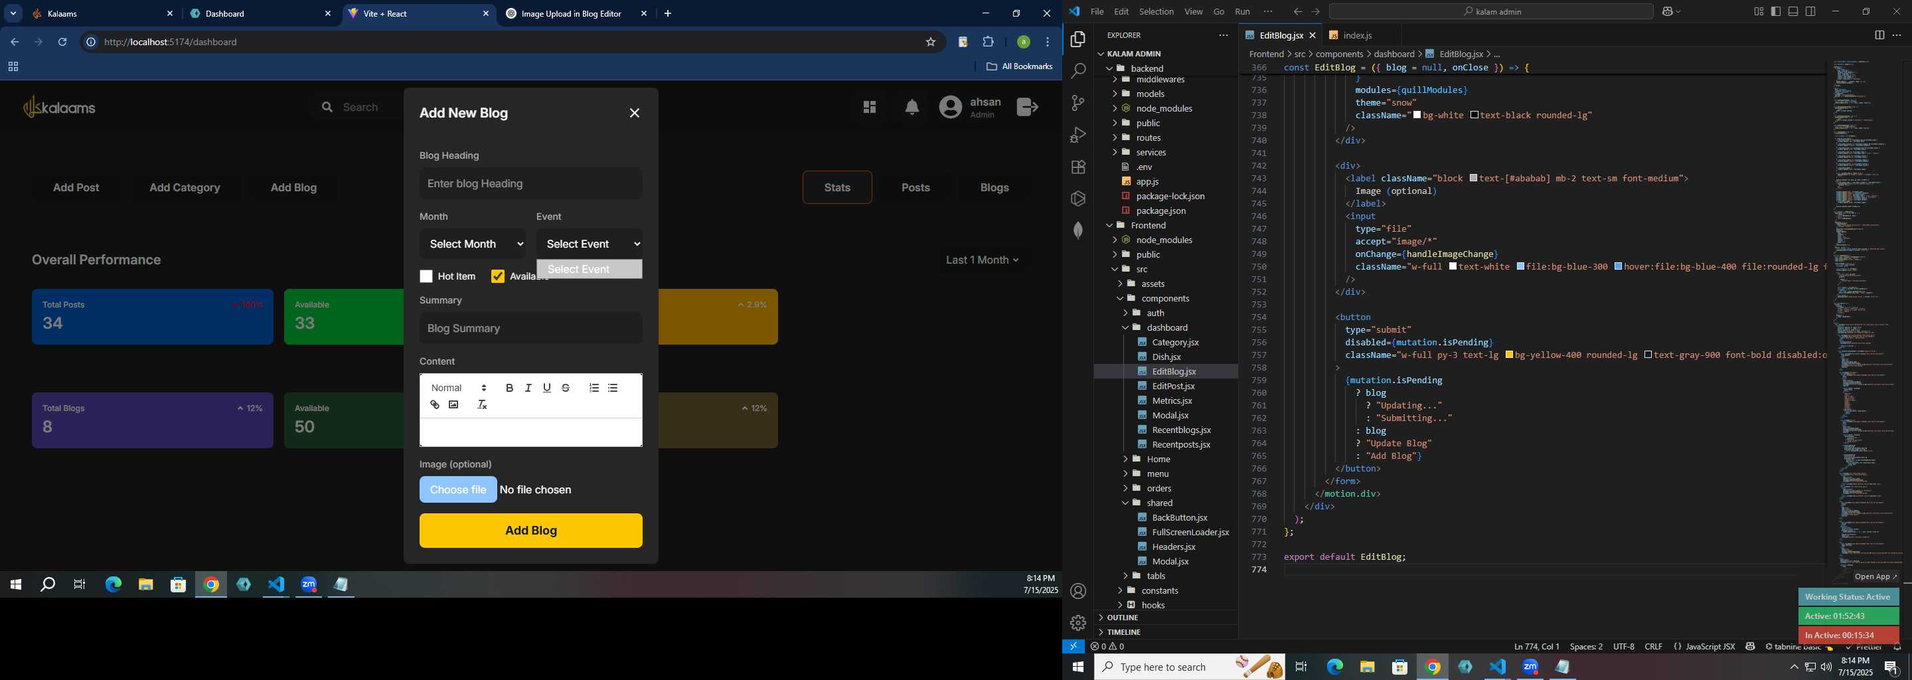Open VS Code Search view
This screenshot has height=680, width=1912.
(1078, 70)
